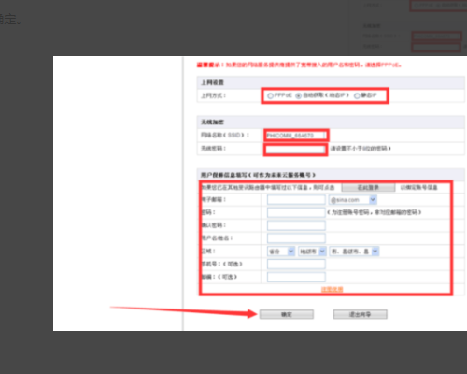
Task: Click the exit wizard button
Action: pos(360,314)
